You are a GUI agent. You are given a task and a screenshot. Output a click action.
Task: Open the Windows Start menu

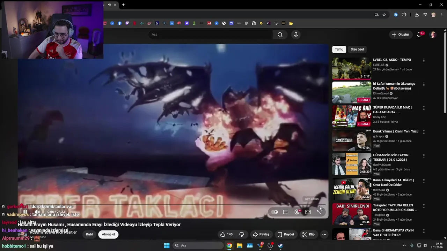[167, 245]
